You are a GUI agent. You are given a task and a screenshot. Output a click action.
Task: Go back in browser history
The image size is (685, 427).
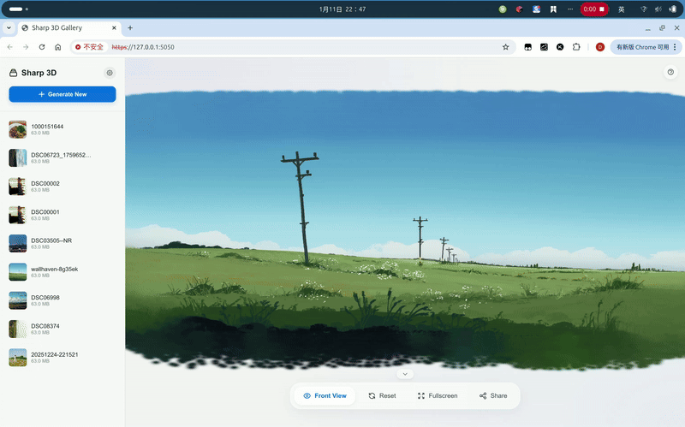tap(10, 47)
